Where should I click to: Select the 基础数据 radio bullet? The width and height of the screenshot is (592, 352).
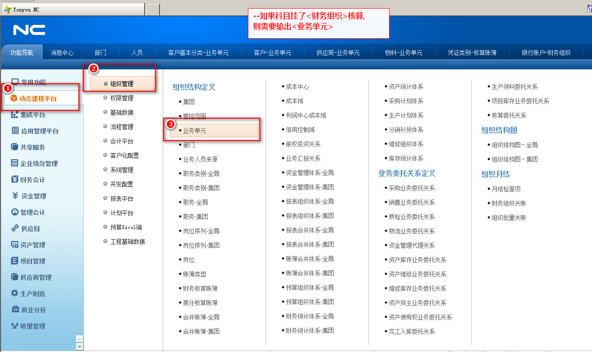click(x=105, y=112)
